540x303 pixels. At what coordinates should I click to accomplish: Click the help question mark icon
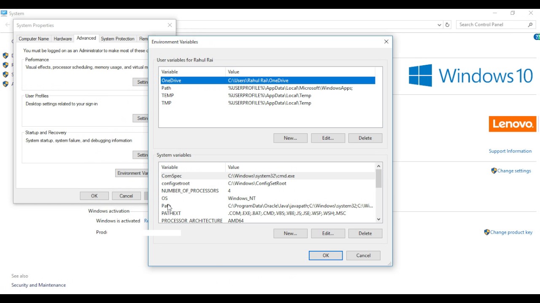pyautogui.click(x=537, y=37)
